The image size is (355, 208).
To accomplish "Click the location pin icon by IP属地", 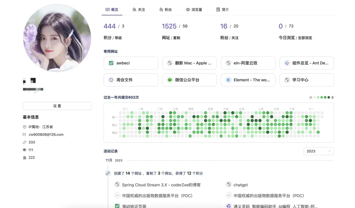I will [x=25, y=127].
